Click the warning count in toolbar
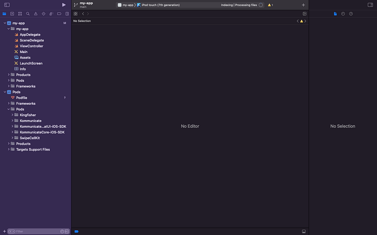The width and height of the screenshot is (377, 235). (x=271, y=5)
